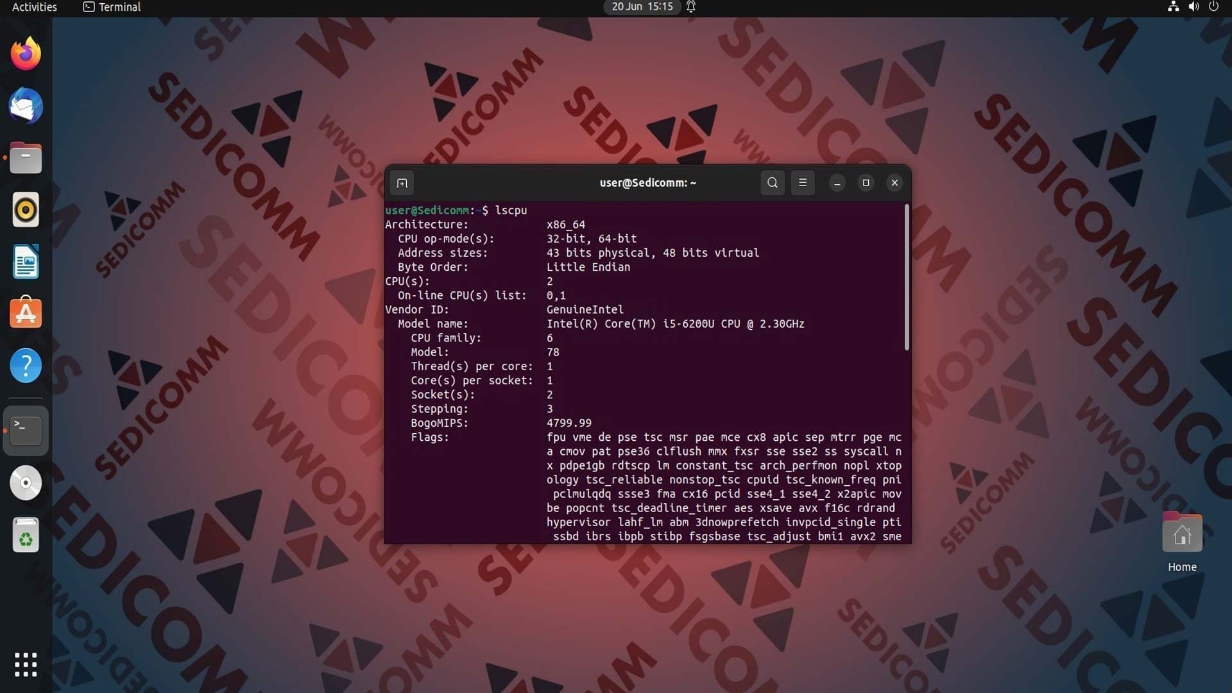Close the terminal window
The width and height of the screenshot is (1232, 693).
(x=894, y=184)
